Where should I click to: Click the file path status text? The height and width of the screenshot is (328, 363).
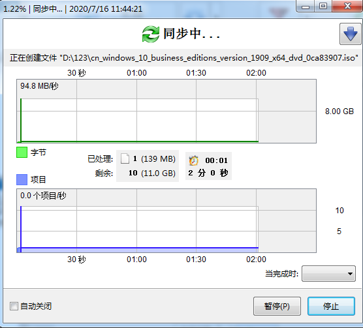[184, 58]
